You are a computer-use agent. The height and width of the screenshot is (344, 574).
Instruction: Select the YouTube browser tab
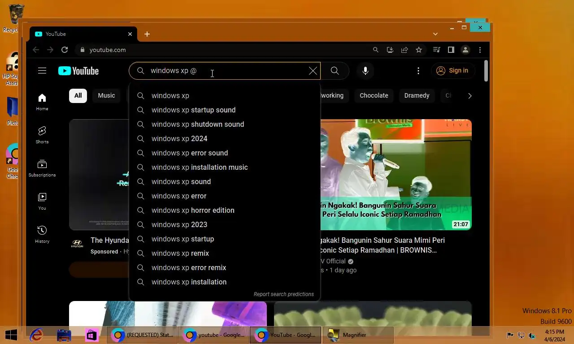(x=84, y=34)
